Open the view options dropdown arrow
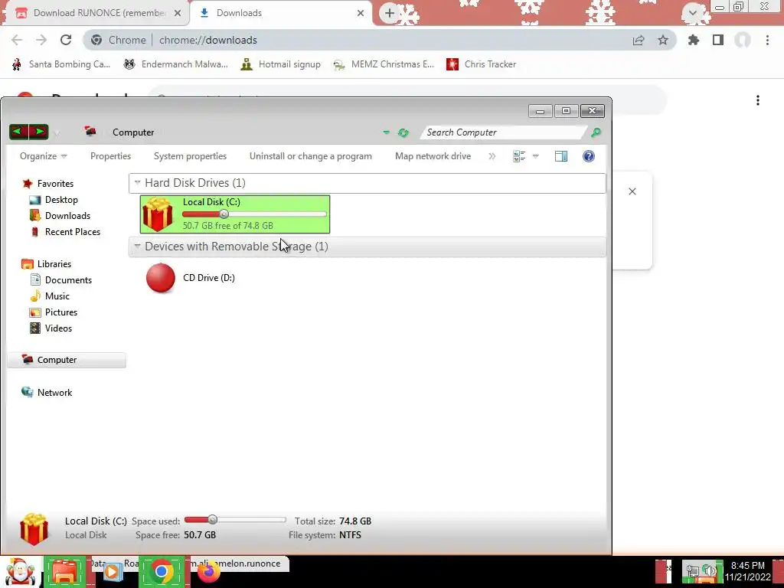 coord(535,156)
